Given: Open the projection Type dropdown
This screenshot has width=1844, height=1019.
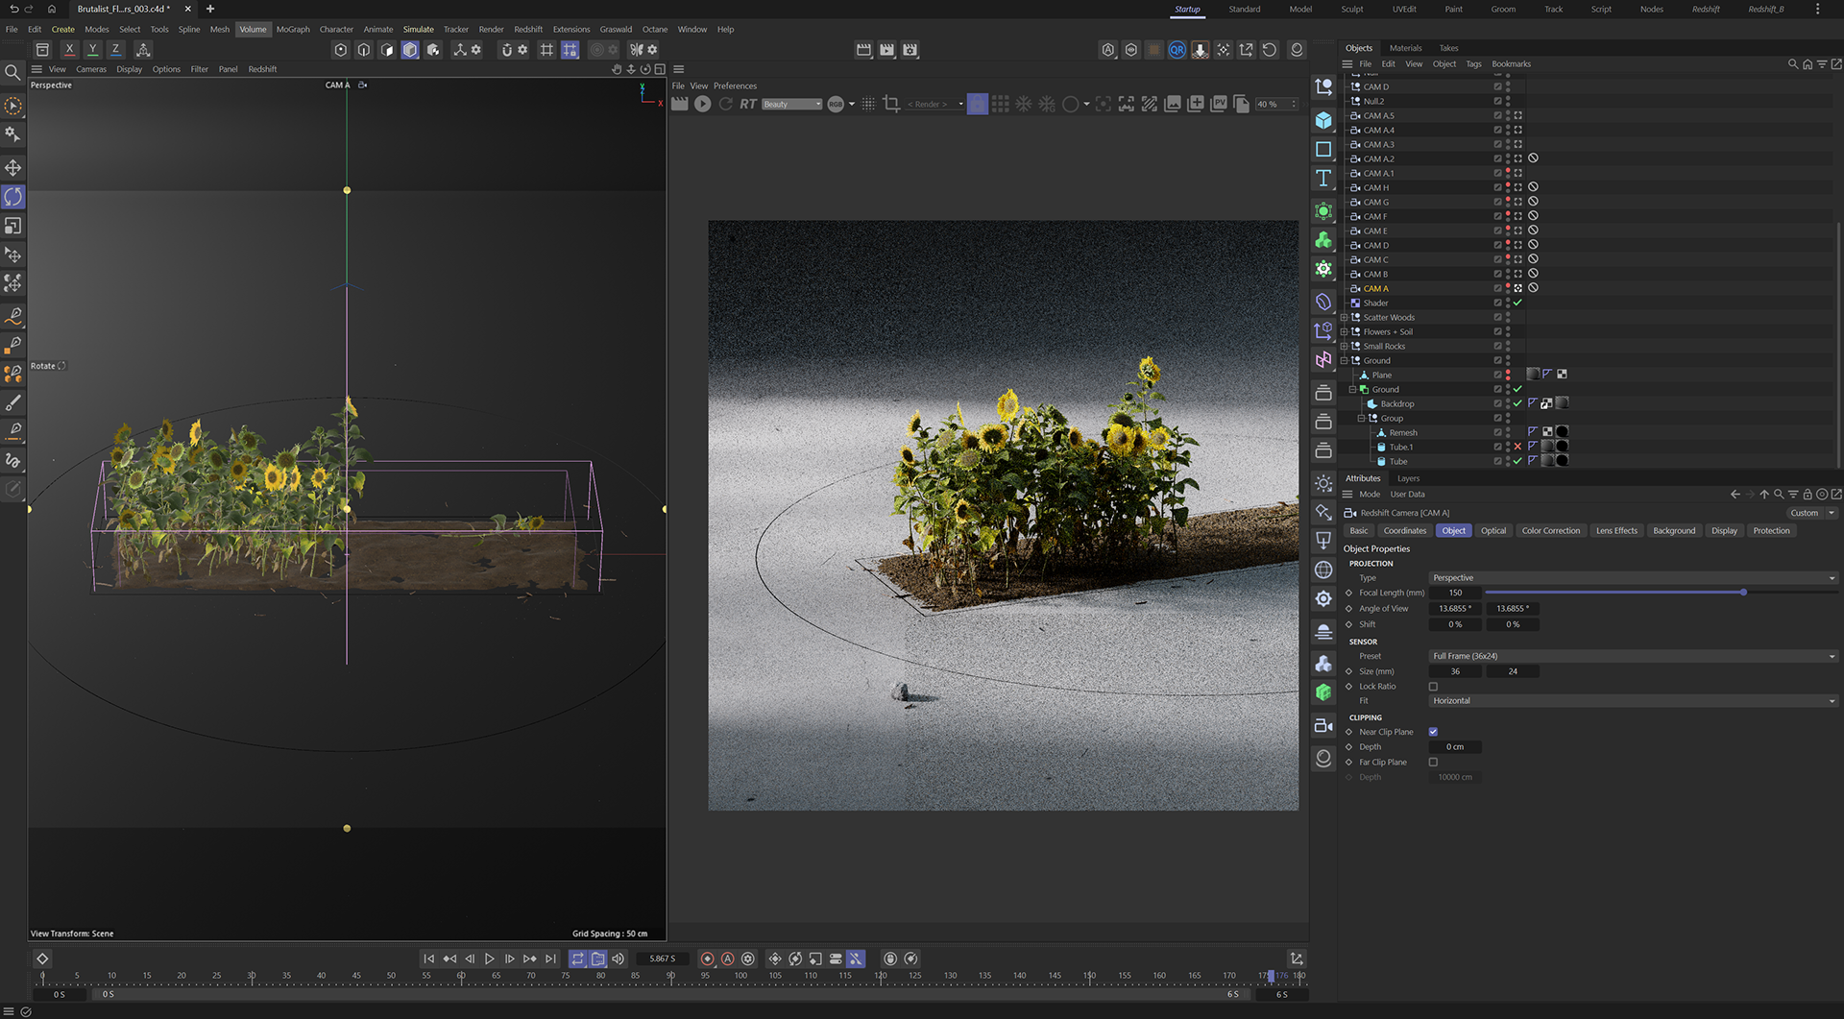Looking at the screenshot, I should (1633, 578).
